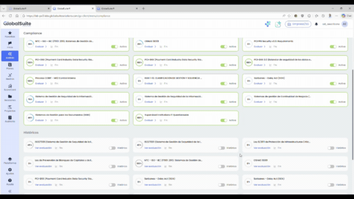This screenshot has height=199, width=354.
Task: Open the ScoreCard sidebar icon
Action: (x=10, y=87)
